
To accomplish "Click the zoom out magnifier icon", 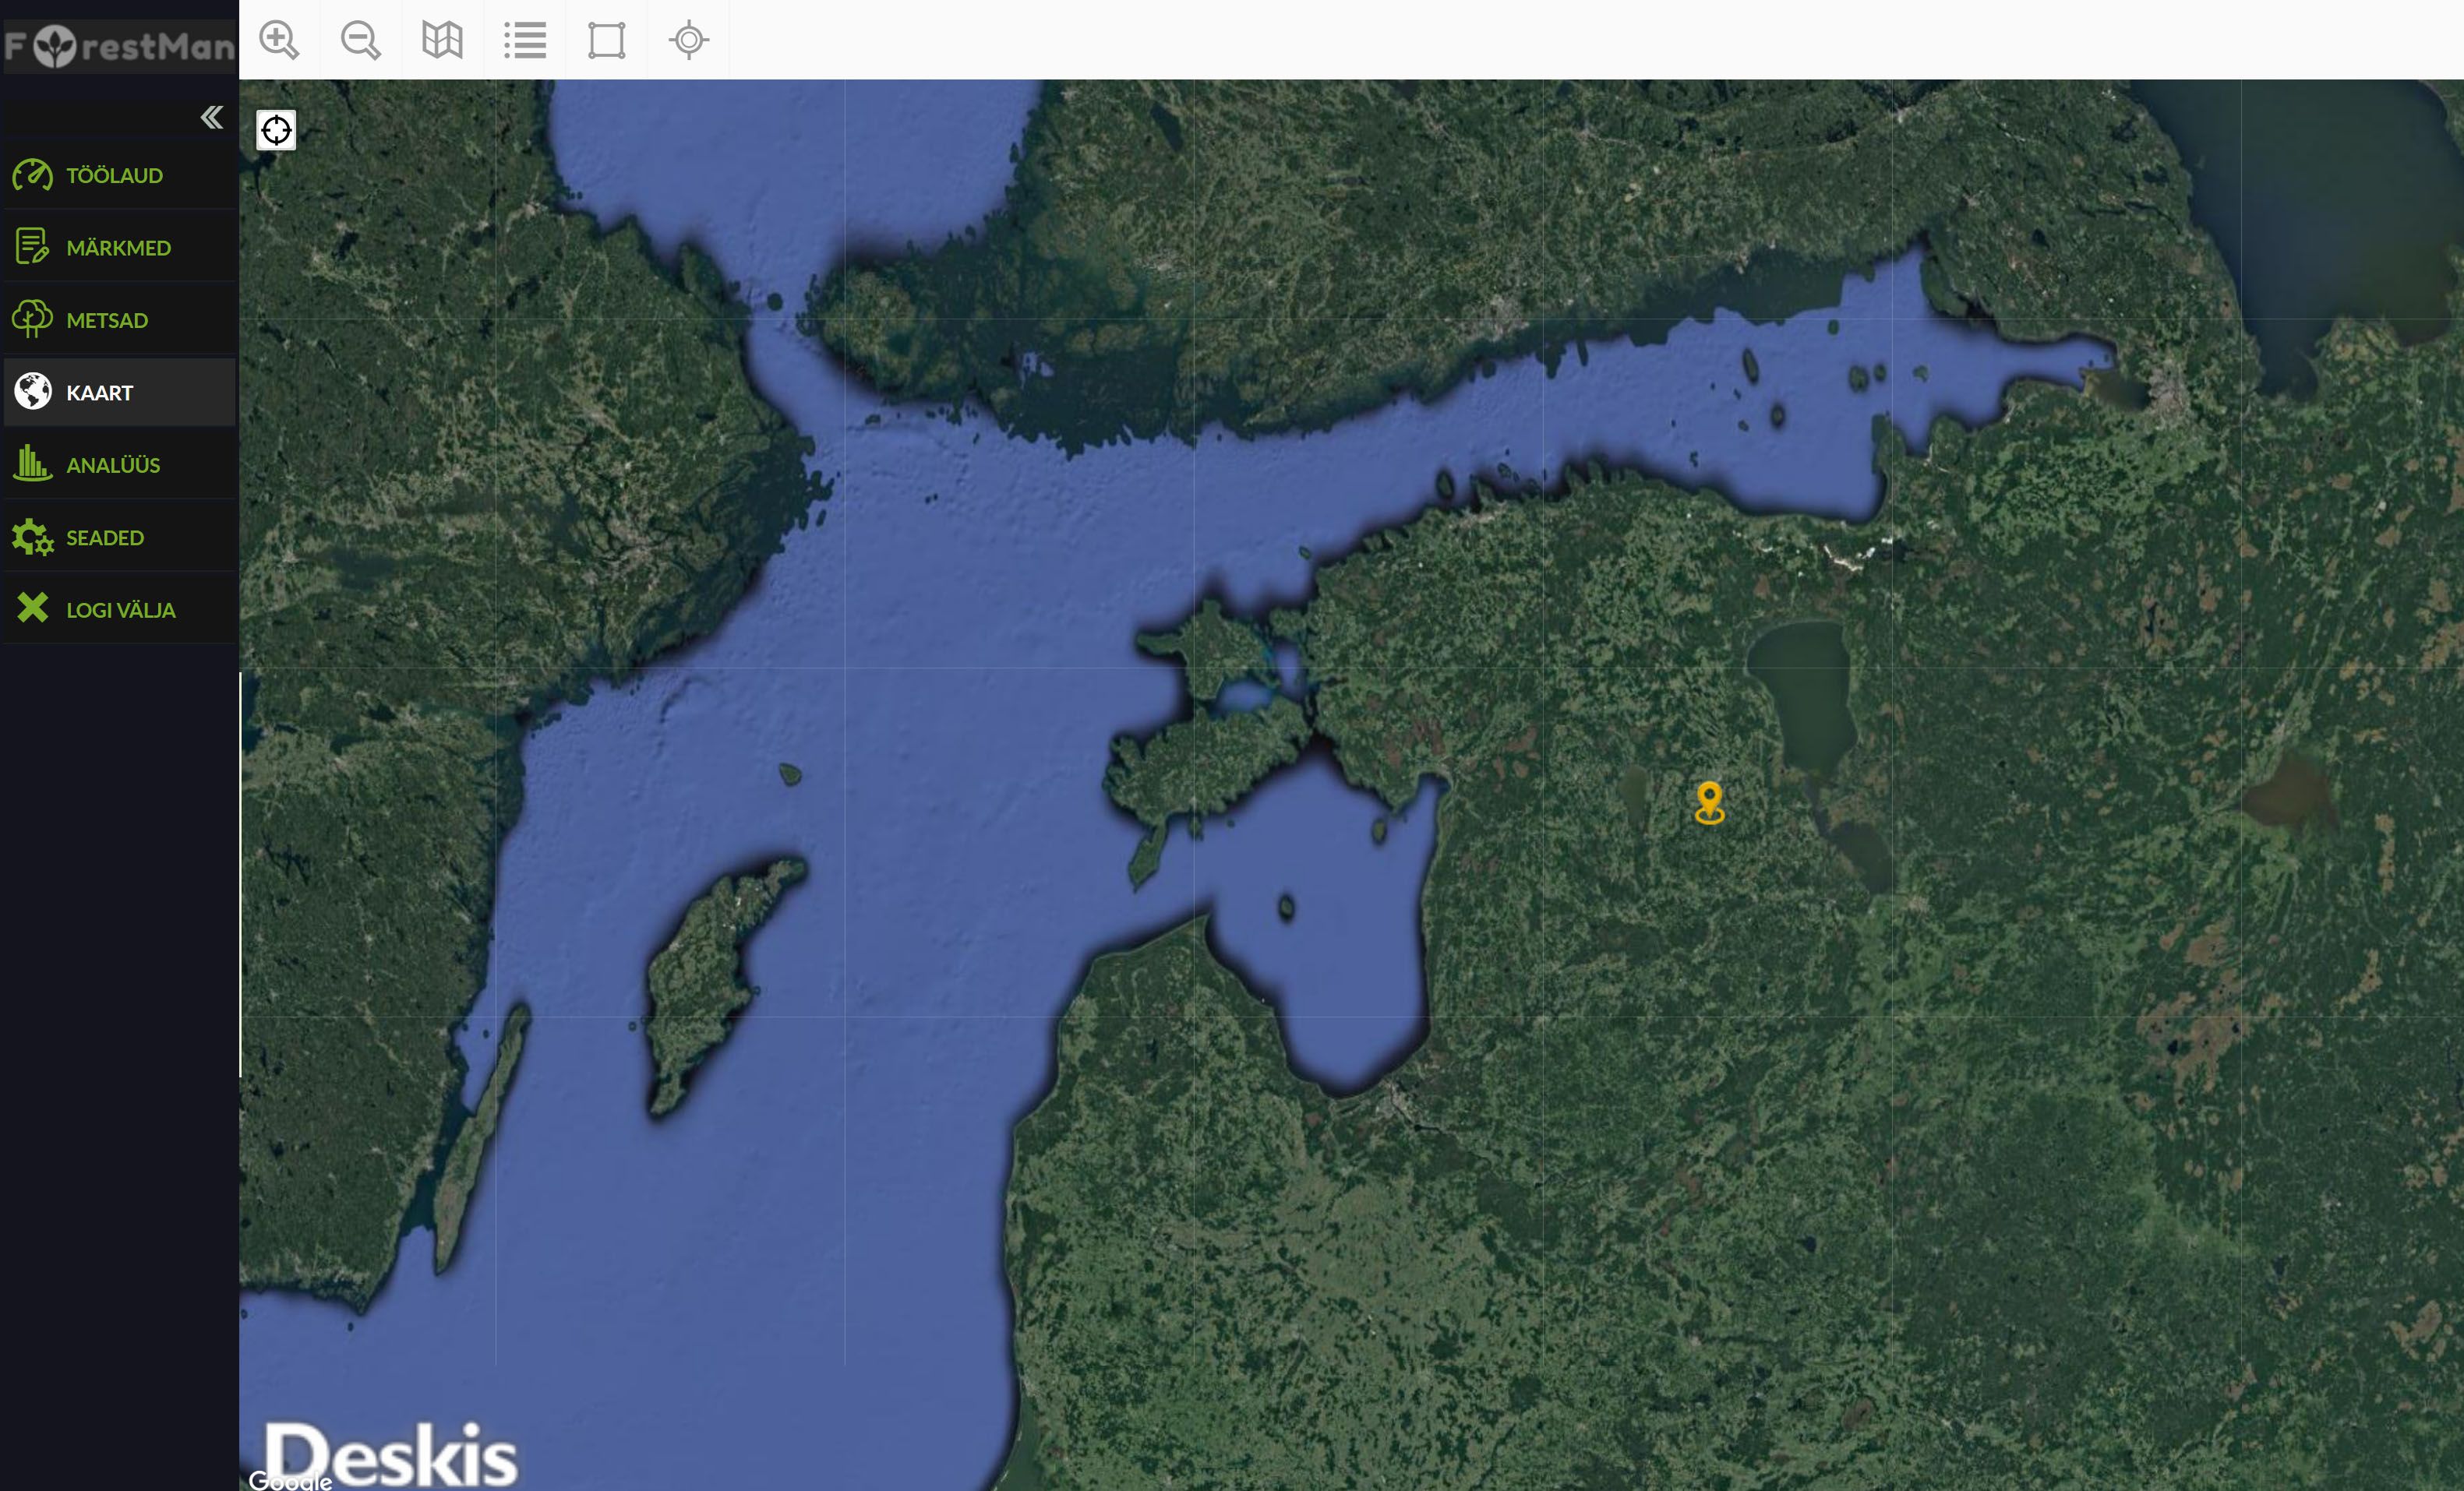I will 361,40.
